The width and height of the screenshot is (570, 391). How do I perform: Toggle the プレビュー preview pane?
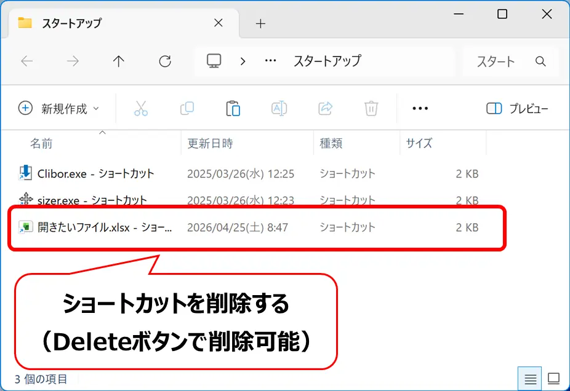(517, 109)
